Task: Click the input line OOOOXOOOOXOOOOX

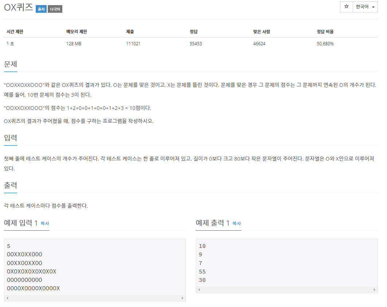Action: [33, 288]
